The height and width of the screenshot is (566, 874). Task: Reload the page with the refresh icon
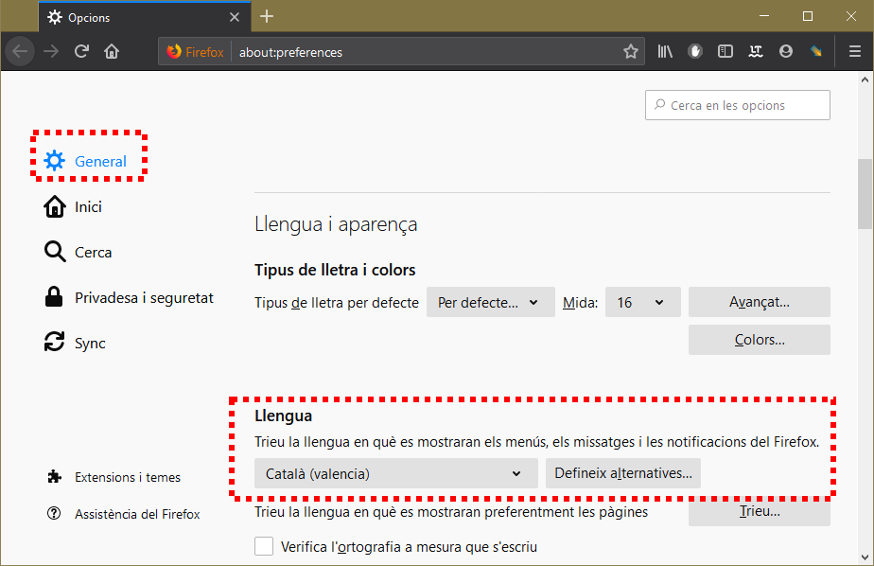[81, 52]
